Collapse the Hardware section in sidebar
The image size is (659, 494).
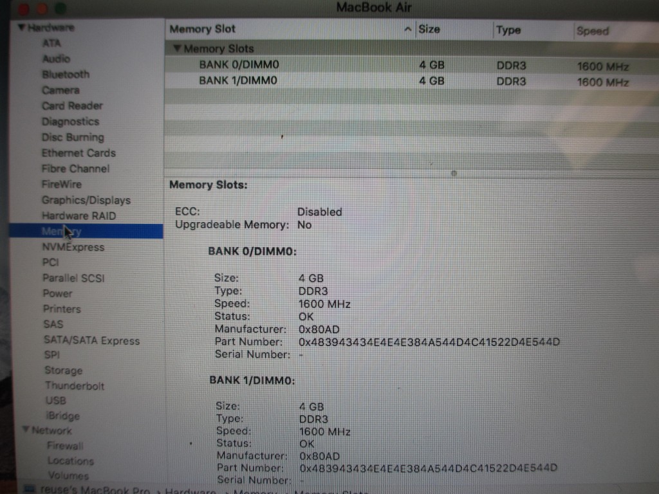click(21, 28)
